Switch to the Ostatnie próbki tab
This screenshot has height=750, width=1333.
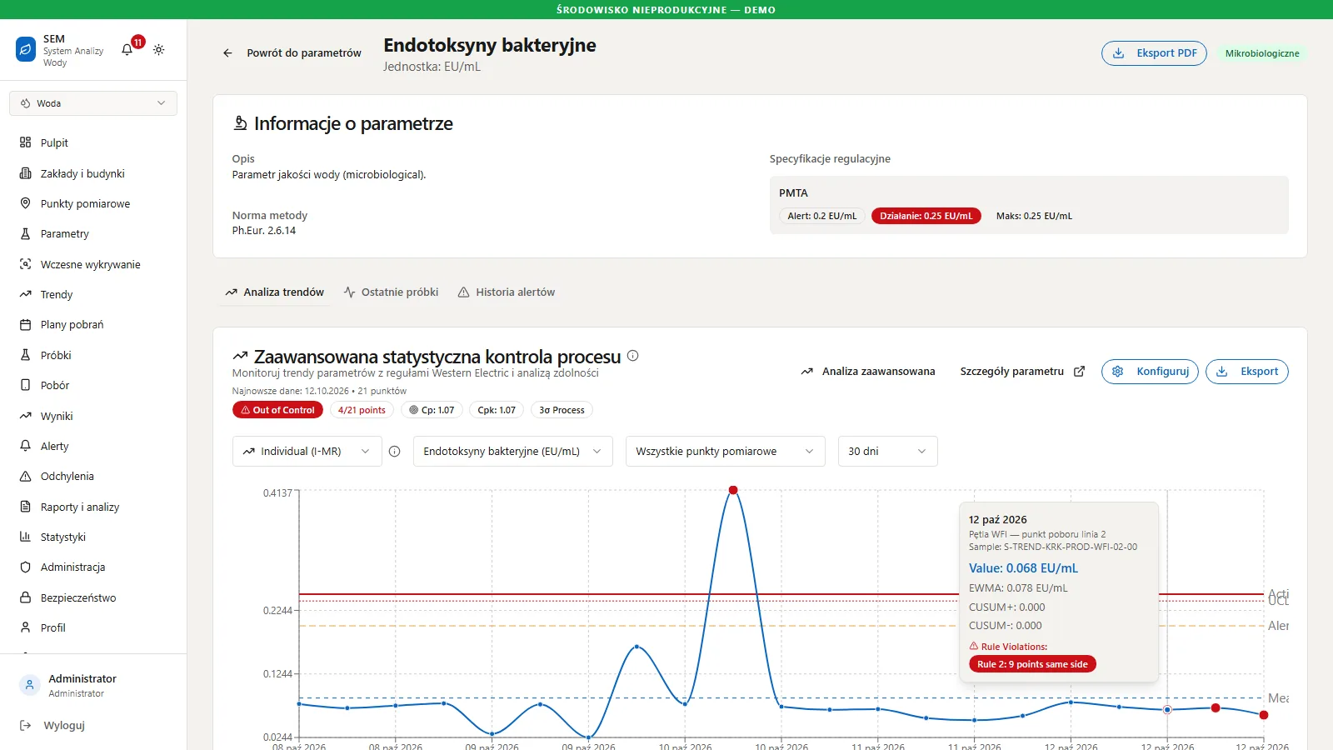click(391, 292)
